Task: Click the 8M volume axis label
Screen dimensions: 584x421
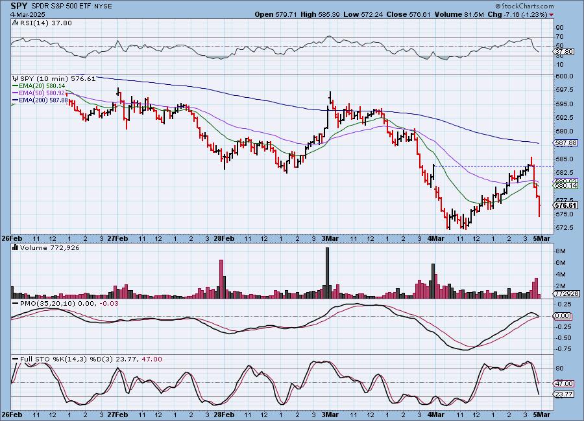Action: [x=561, y=251]
